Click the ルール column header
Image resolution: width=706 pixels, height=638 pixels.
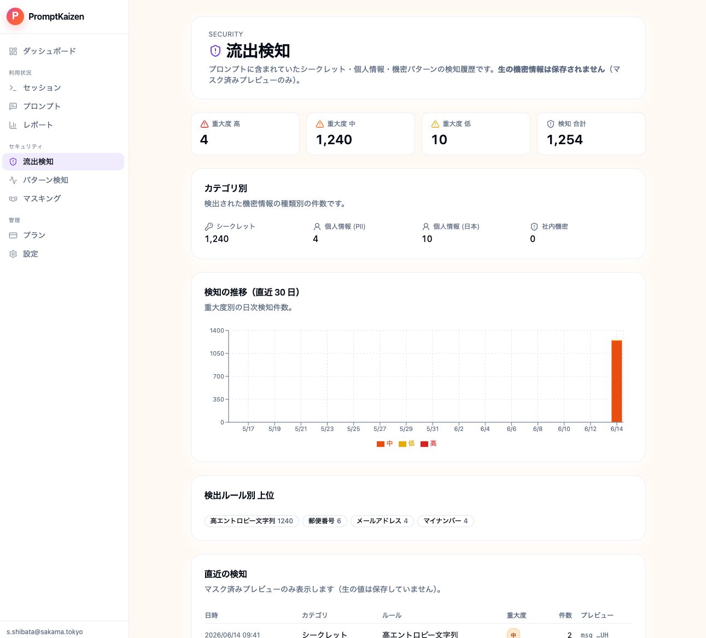pos(392,616)
